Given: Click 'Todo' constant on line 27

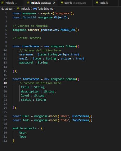Looking at the screenshot, I should coord(26,120).
